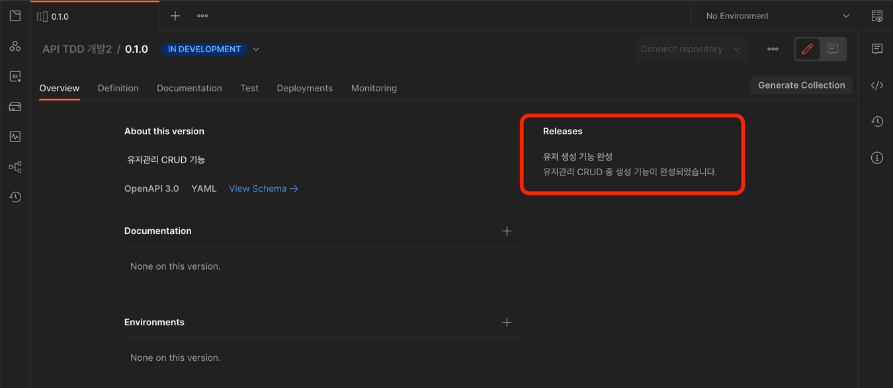This screenshot has width=893, height=388.
Task: Switch to the Monitoring tab
Action: point(374,88)
